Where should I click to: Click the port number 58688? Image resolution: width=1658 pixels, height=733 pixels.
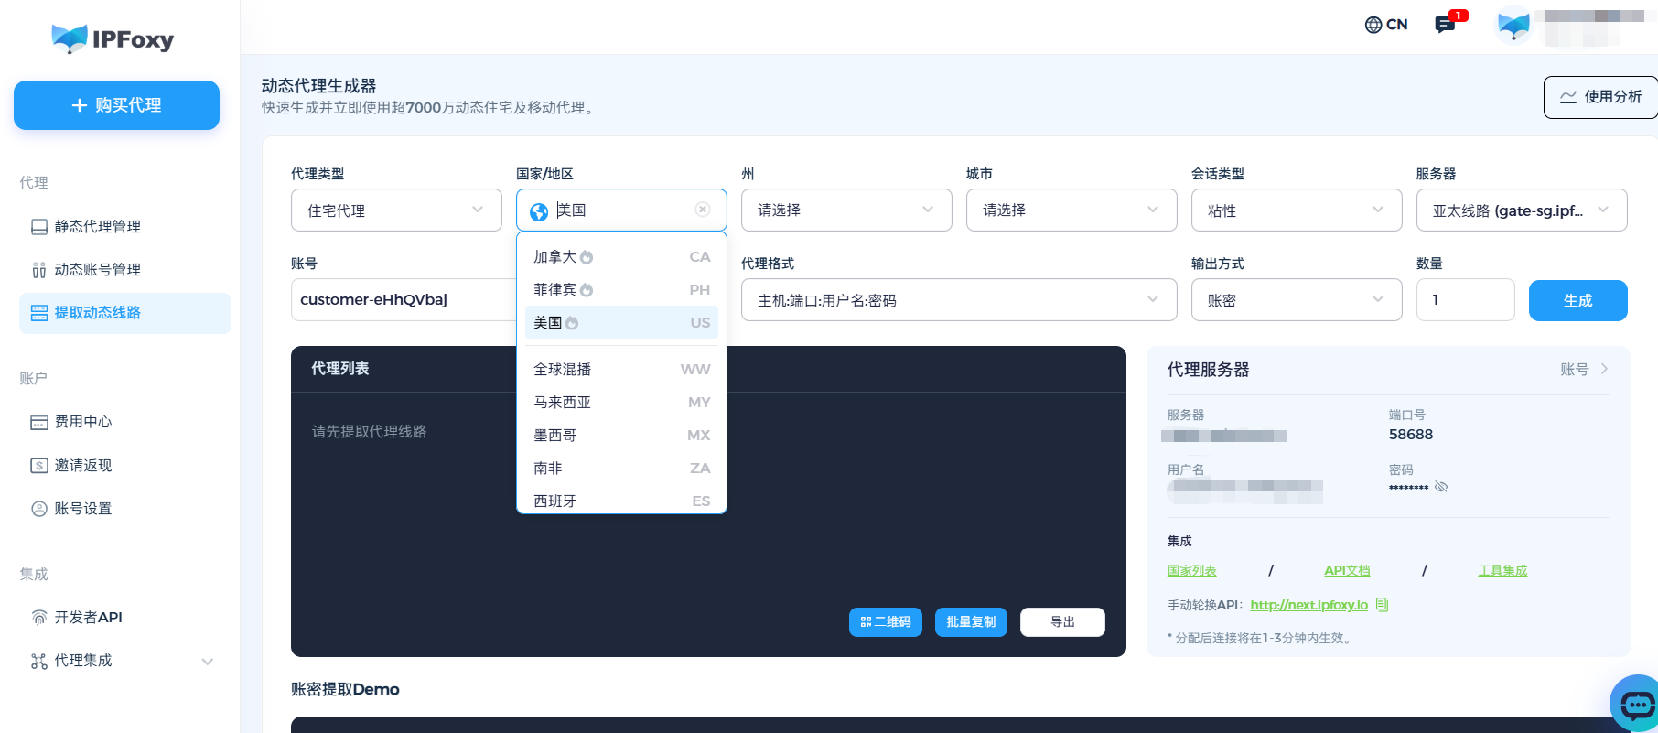(1411, 435)
